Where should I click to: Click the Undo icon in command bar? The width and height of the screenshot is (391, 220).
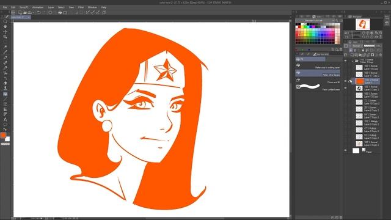click(38, 12)
